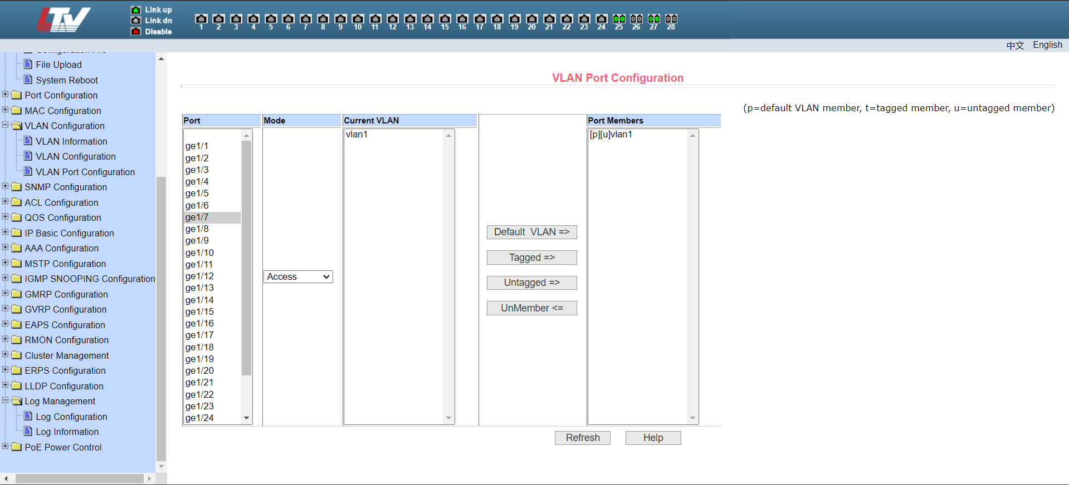The height and width of the screenshot is (485, 1069).
Task: Open VLAN Configuration sub-page link
Action: click(76, 156)
